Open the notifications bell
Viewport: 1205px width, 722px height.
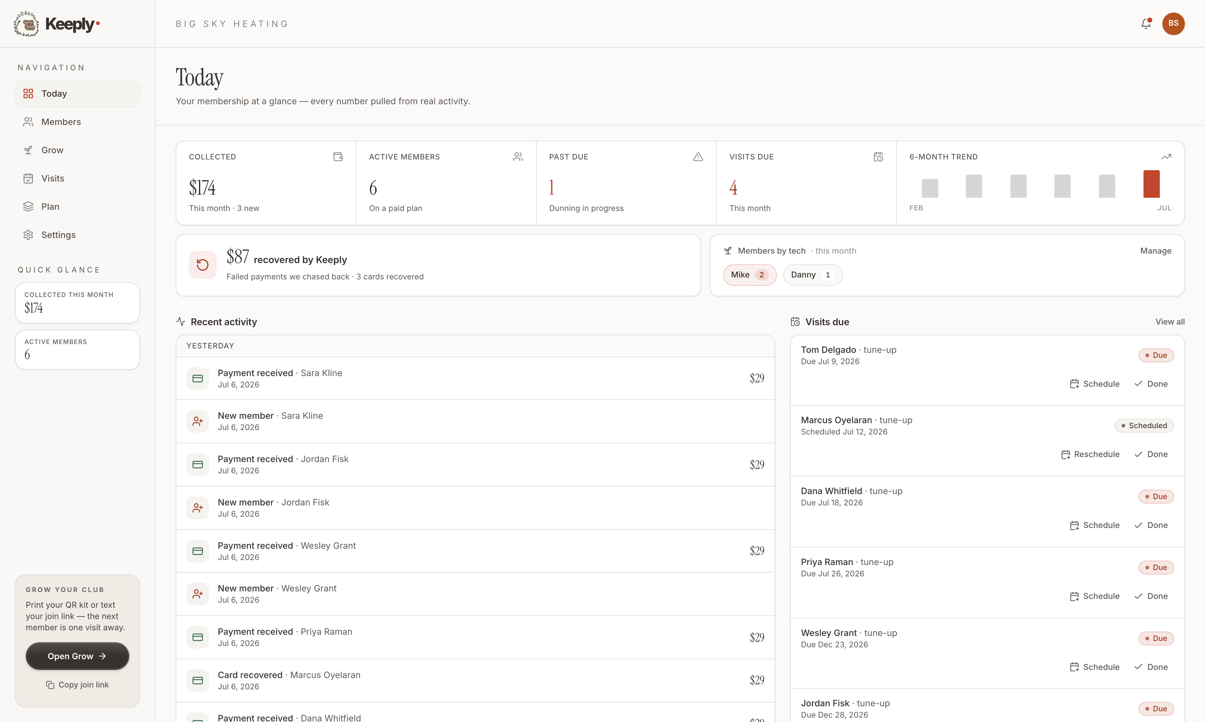(1146, 23)
